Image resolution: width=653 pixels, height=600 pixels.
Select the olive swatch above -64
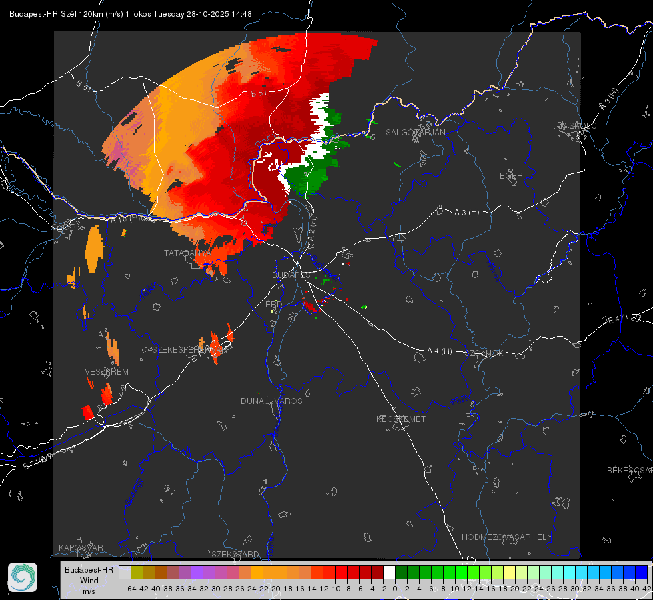[x=137, y=572]
